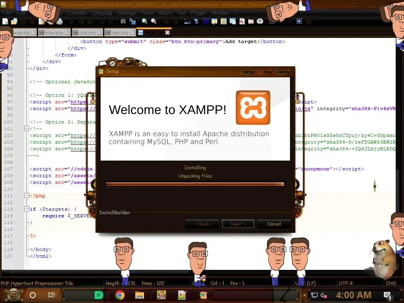The image size is (404, 303).
Task: Open the Language menu
Action: tap(102, 13)
